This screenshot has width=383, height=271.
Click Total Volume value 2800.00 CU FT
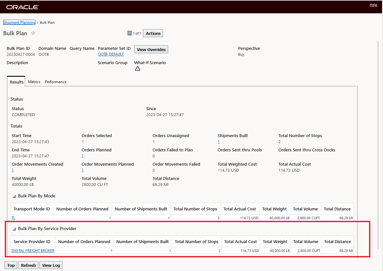pyautogui.click(x=95, y=184)
